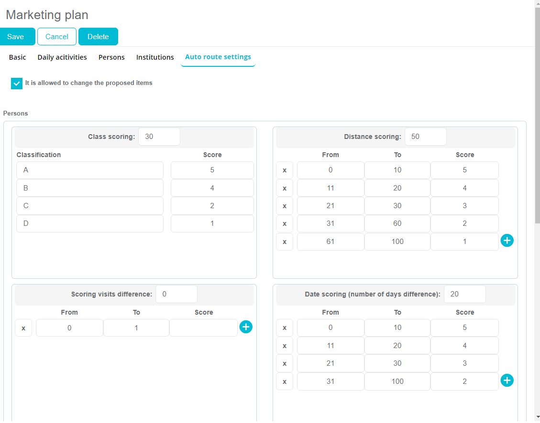Click the Class scoring weight field
The width and height of the screenshot is (540, 423).
[x=159, y=137]
